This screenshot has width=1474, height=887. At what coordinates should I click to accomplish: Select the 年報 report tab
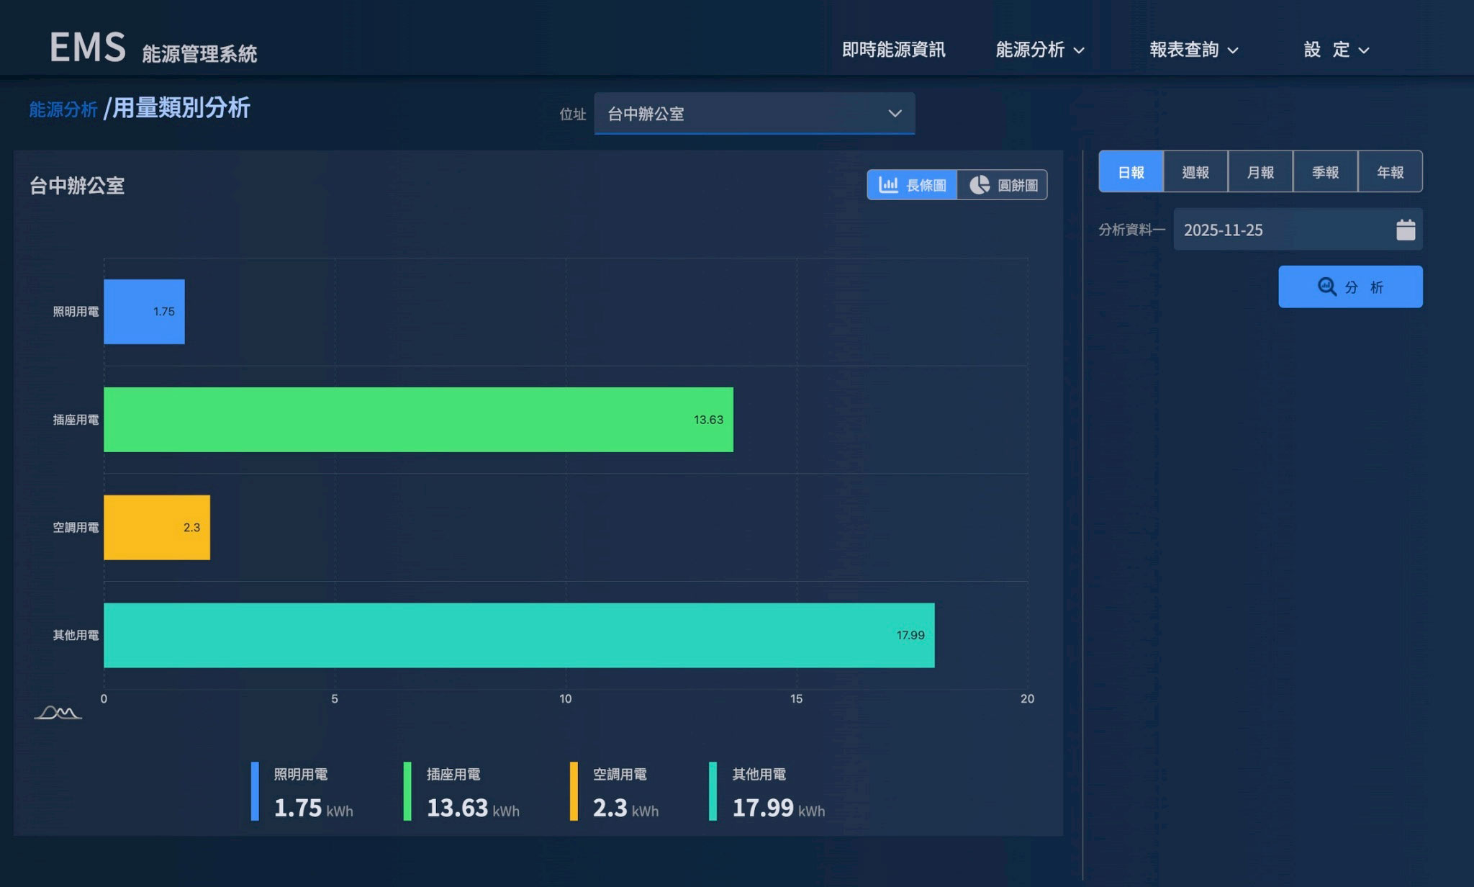point(1390,172)
